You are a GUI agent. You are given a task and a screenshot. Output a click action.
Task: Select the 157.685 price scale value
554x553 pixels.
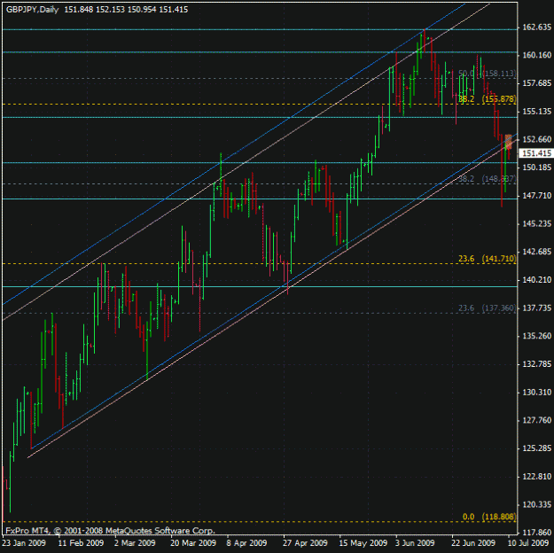pos(536,83)
